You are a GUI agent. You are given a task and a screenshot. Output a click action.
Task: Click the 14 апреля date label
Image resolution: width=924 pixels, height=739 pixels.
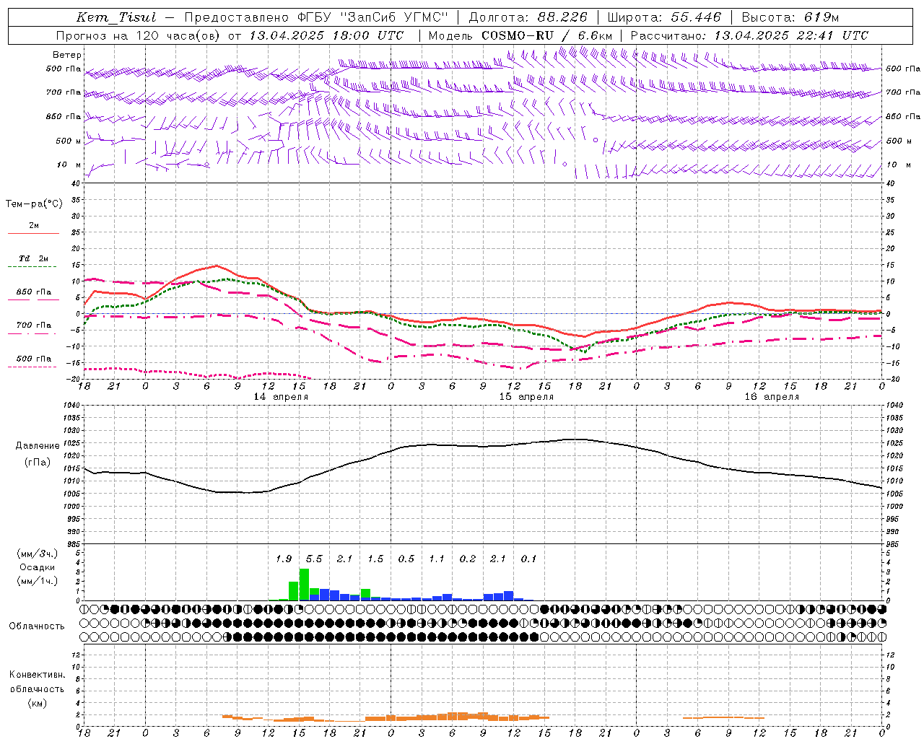(281, 397)
